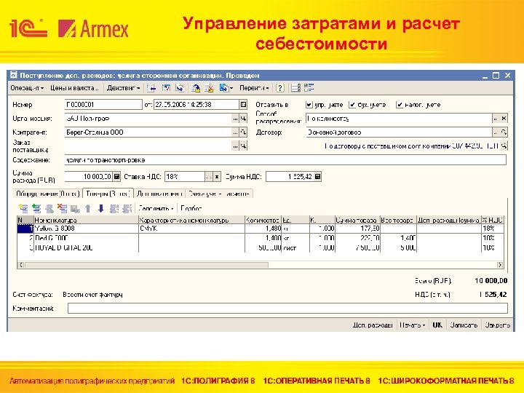Image resolution: width=524 pixels, height=393 pixels.
Task: Switch to the Дополнительно tab
Action: [159, 194]
